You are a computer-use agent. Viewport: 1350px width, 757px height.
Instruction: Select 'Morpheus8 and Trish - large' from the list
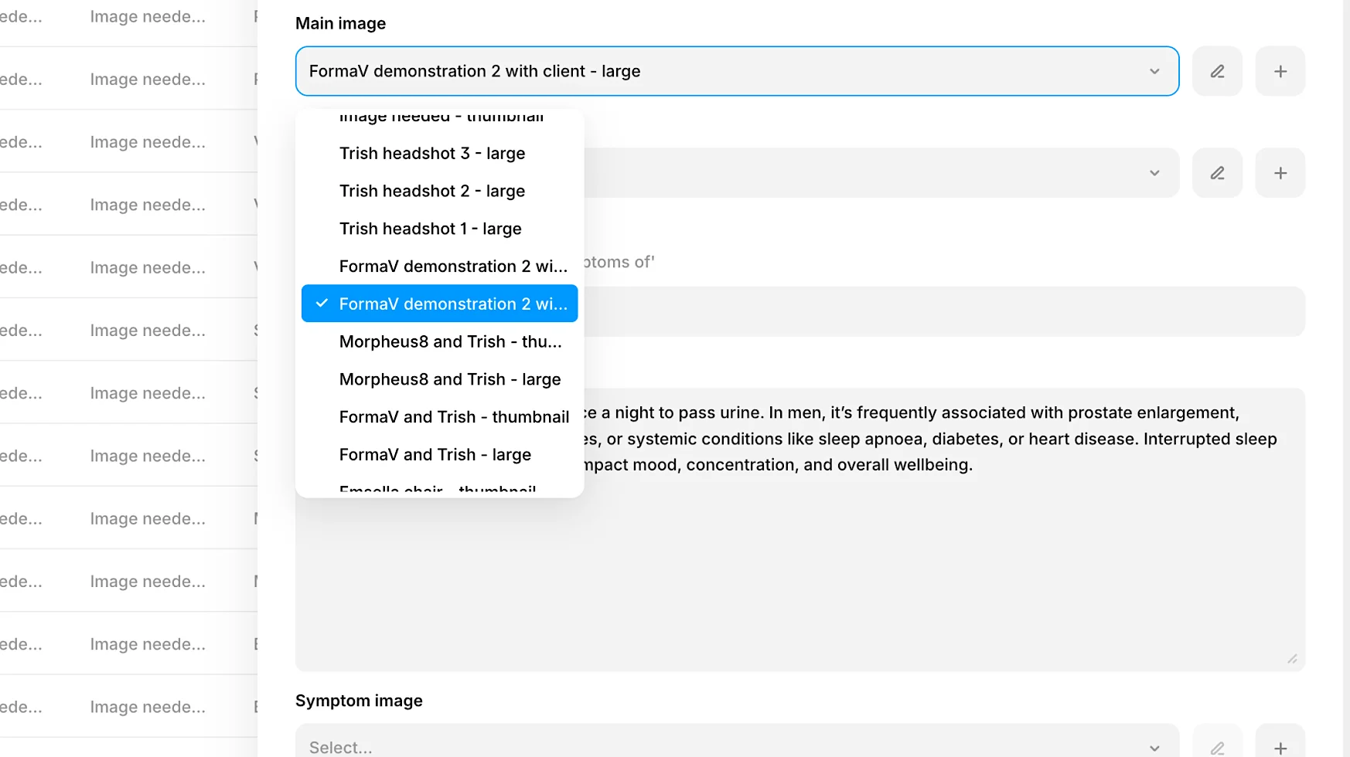click(x=450, y=379)
